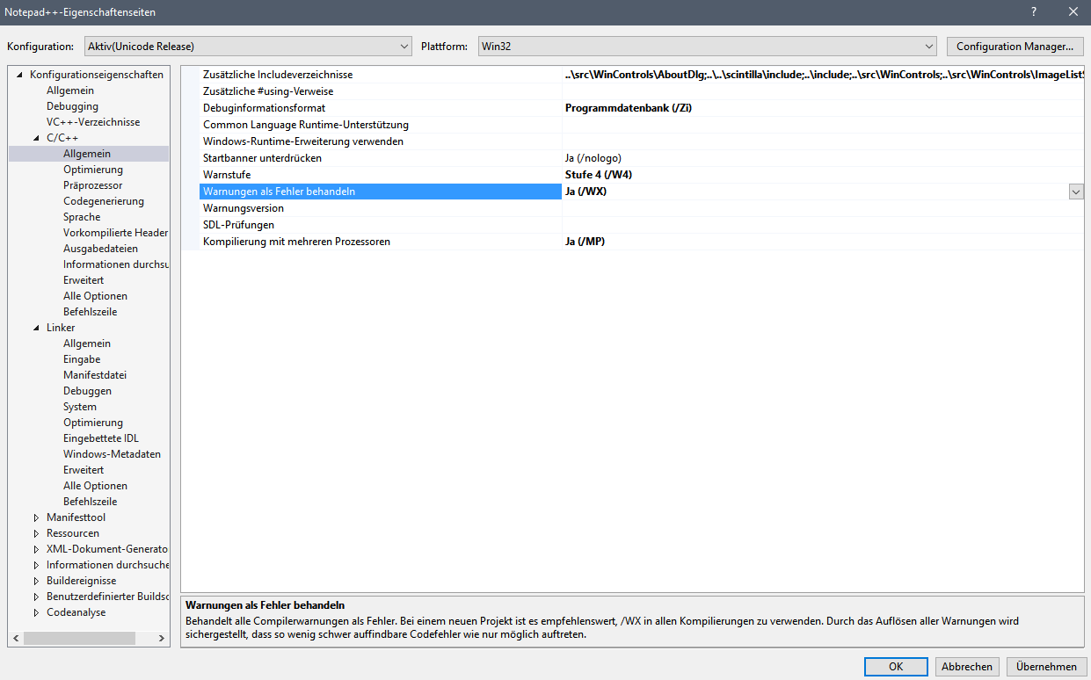Collapse the Linker tree node
This screenshot has width=1091, height=680.
point(37,328)
